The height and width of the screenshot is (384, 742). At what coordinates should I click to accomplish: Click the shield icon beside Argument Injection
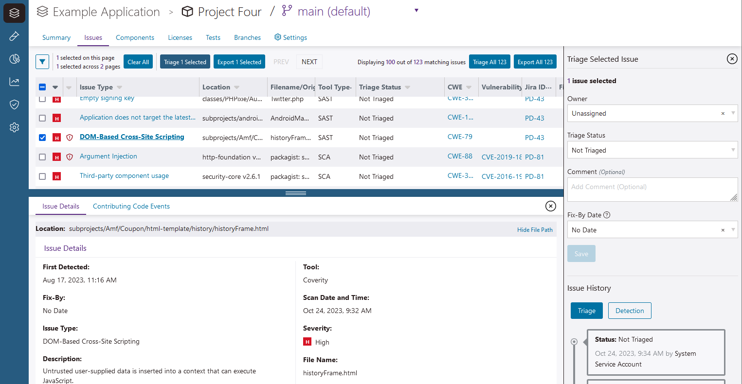tap(70, 157)
